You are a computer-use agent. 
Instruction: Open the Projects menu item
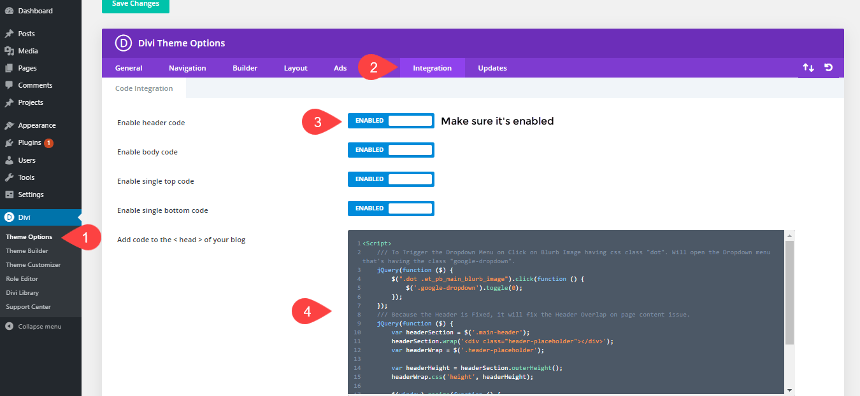41,102
